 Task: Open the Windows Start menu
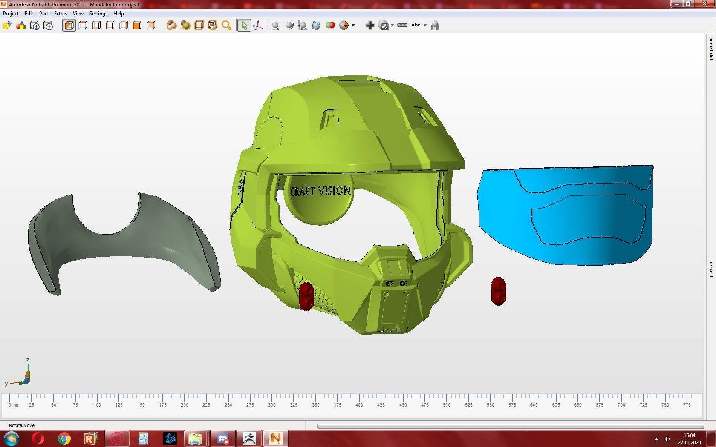pyautogui.click(x=11, y=438)
